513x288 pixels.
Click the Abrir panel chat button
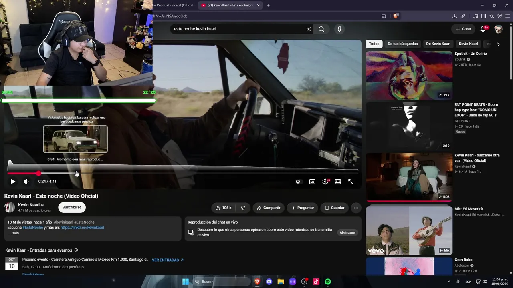coord(347,232)
